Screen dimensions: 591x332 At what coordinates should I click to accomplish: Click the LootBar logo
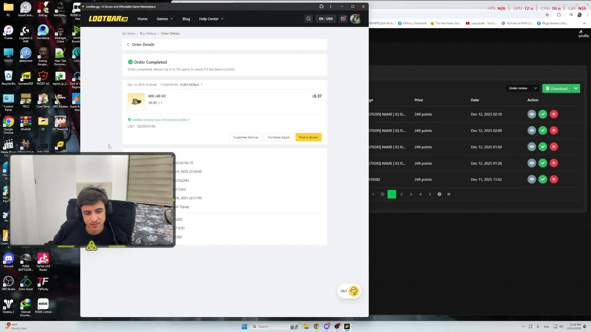[108, 19]
